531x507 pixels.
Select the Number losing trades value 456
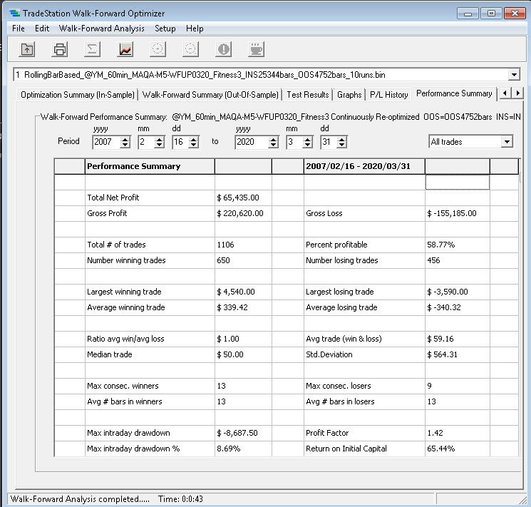(457, 260)
